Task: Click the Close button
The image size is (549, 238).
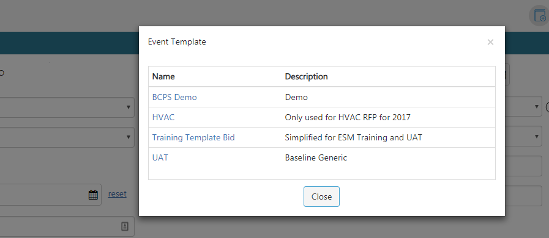Action: 321,197
